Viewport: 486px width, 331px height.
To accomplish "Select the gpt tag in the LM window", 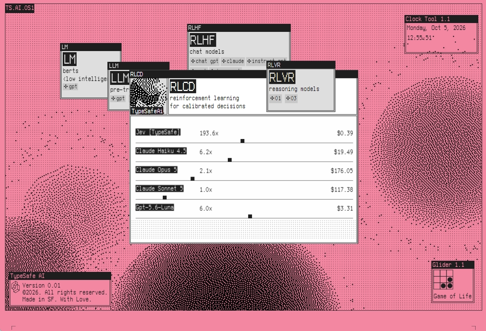I will [x=71, y=87].
